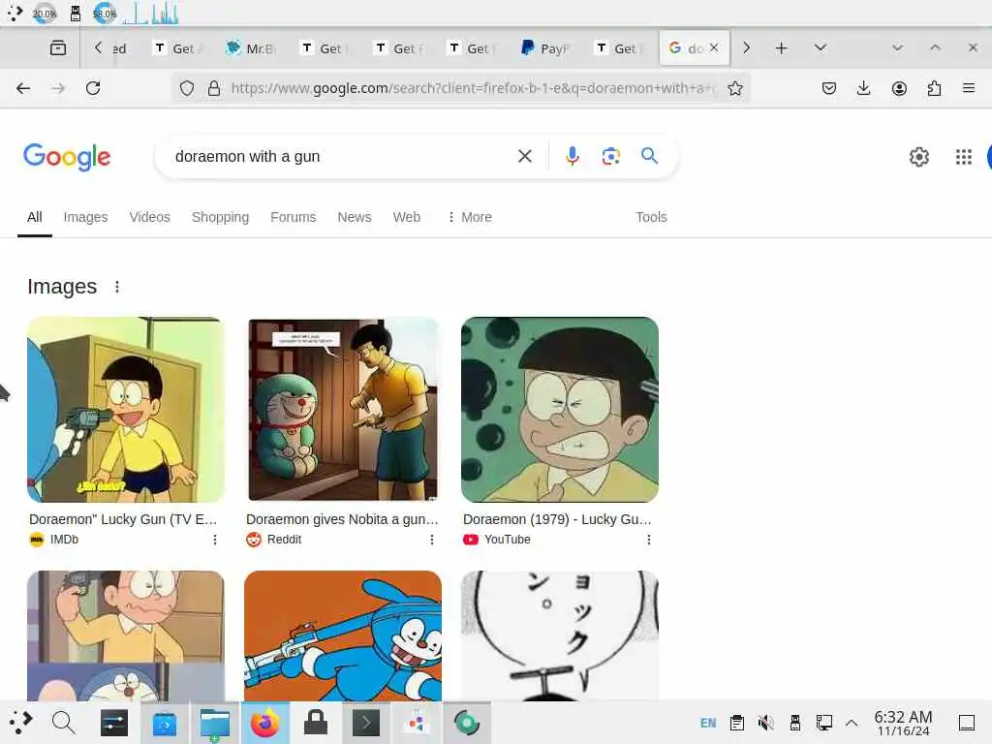Open the blue Doraemon on orange background thumbnail
Viewport: 992px width, 744px height.
[343, 635]
